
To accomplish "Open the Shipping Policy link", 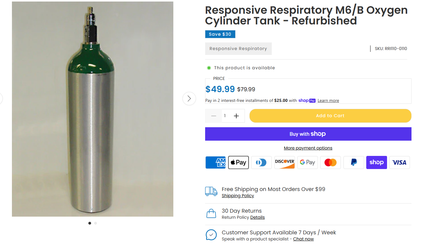I will coord(238,196).
